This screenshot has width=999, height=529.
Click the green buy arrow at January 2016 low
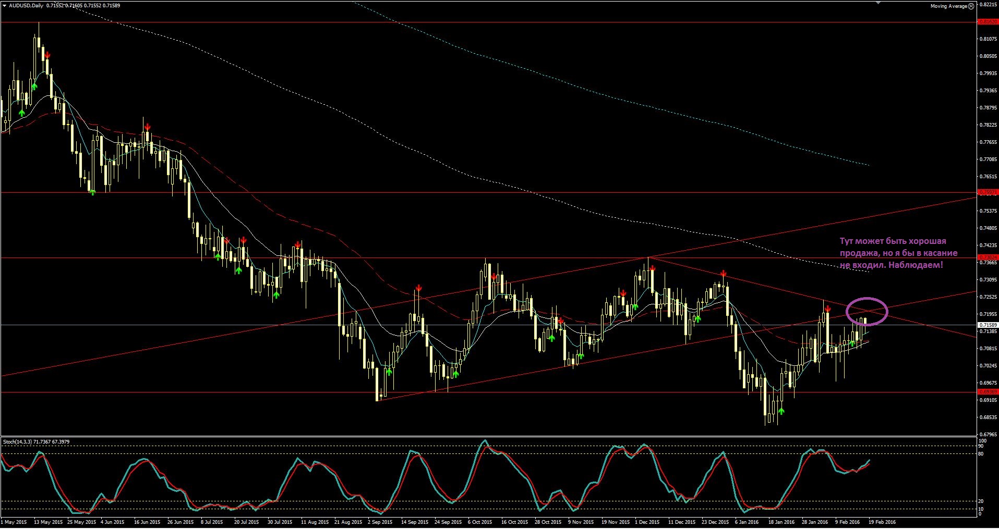click(x=781, y=411)
